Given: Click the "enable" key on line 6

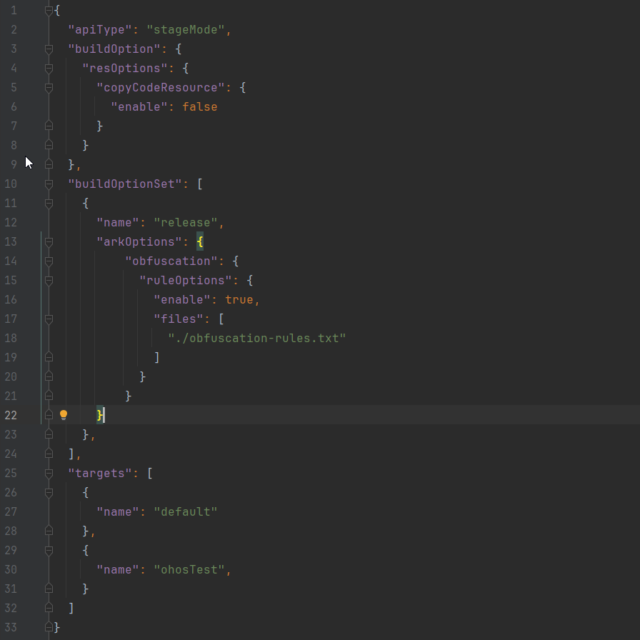Looking at the screenshot, I should pos(139,107).
